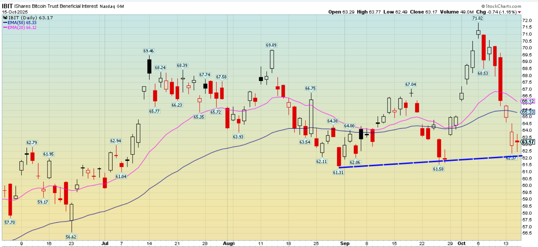Image resolution: width=538 pixels, height=247 pixels.
Task: Select the IBIT ticker symbol in the title
Action: pyautogui.click(x=7, y=6)
